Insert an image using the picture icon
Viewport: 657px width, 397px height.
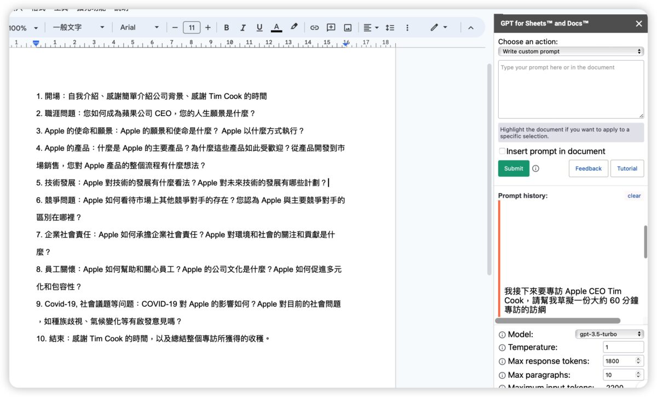pos(348,27)
